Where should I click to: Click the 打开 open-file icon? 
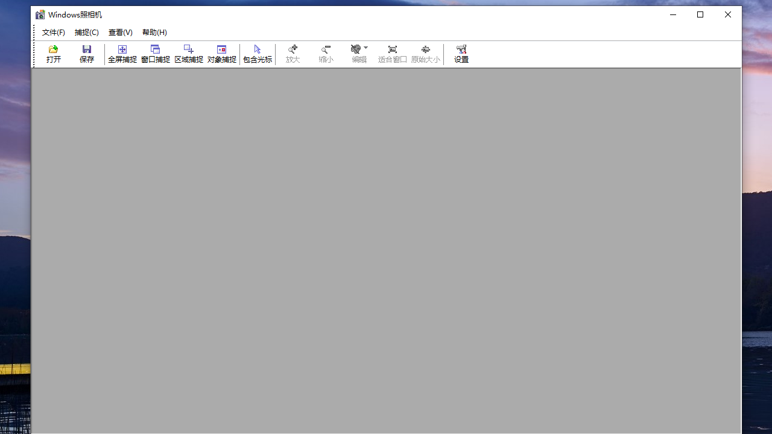click(x=53, y=54)
